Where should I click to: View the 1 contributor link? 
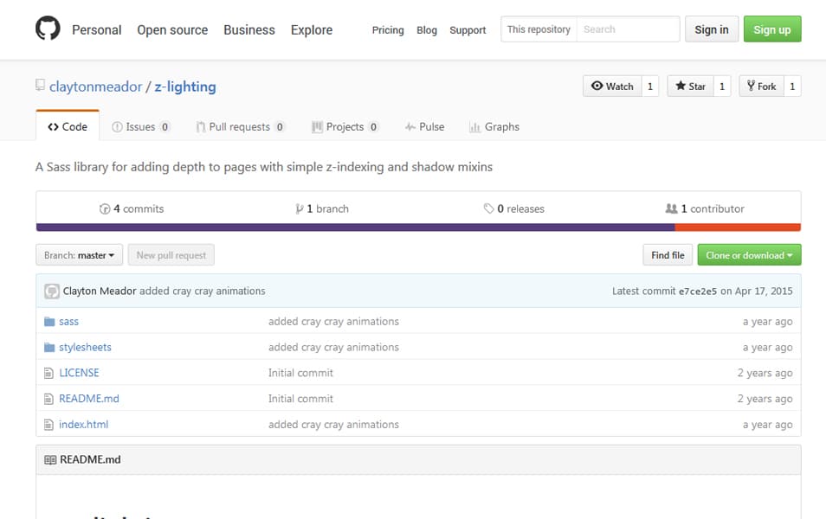click(705, 209)
